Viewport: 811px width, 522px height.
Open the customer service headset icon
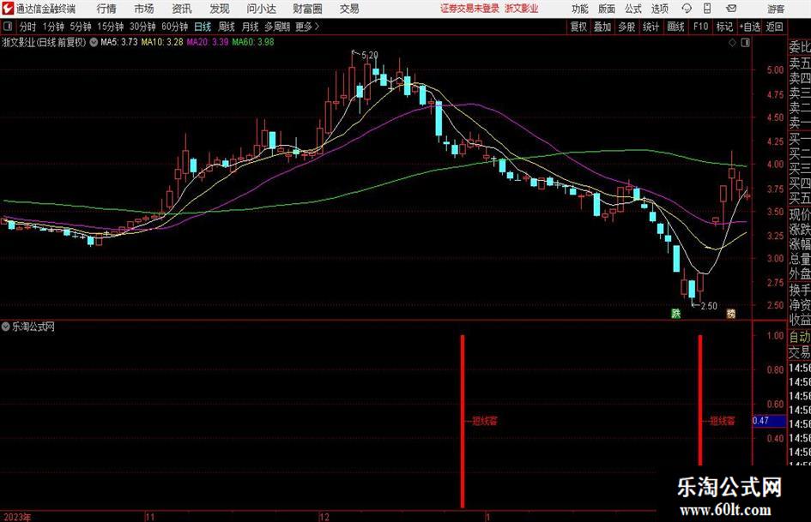pyautogui.click(x=687, y=9)
